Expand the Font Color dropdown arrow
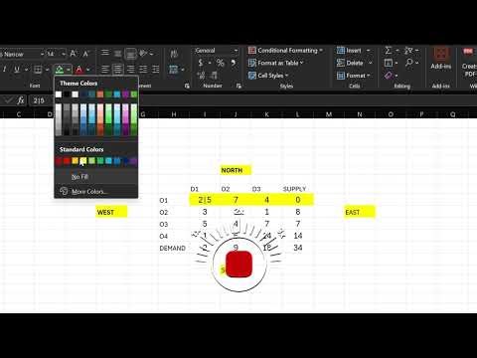 88,70
